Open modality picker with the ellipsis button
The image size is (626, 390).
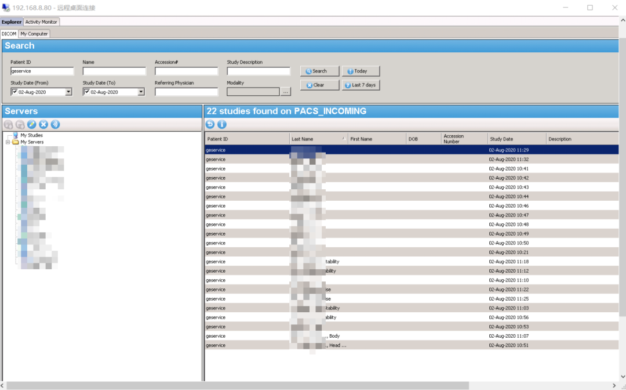point(285,92)
